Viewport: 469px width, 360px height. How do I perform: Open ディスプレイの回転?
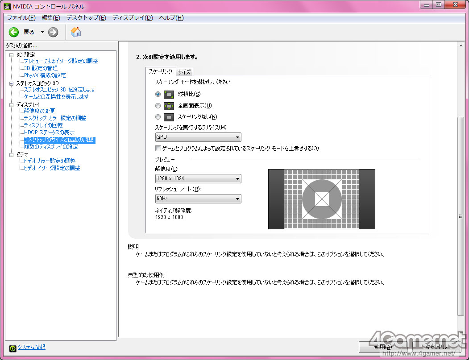pos(43,125)
